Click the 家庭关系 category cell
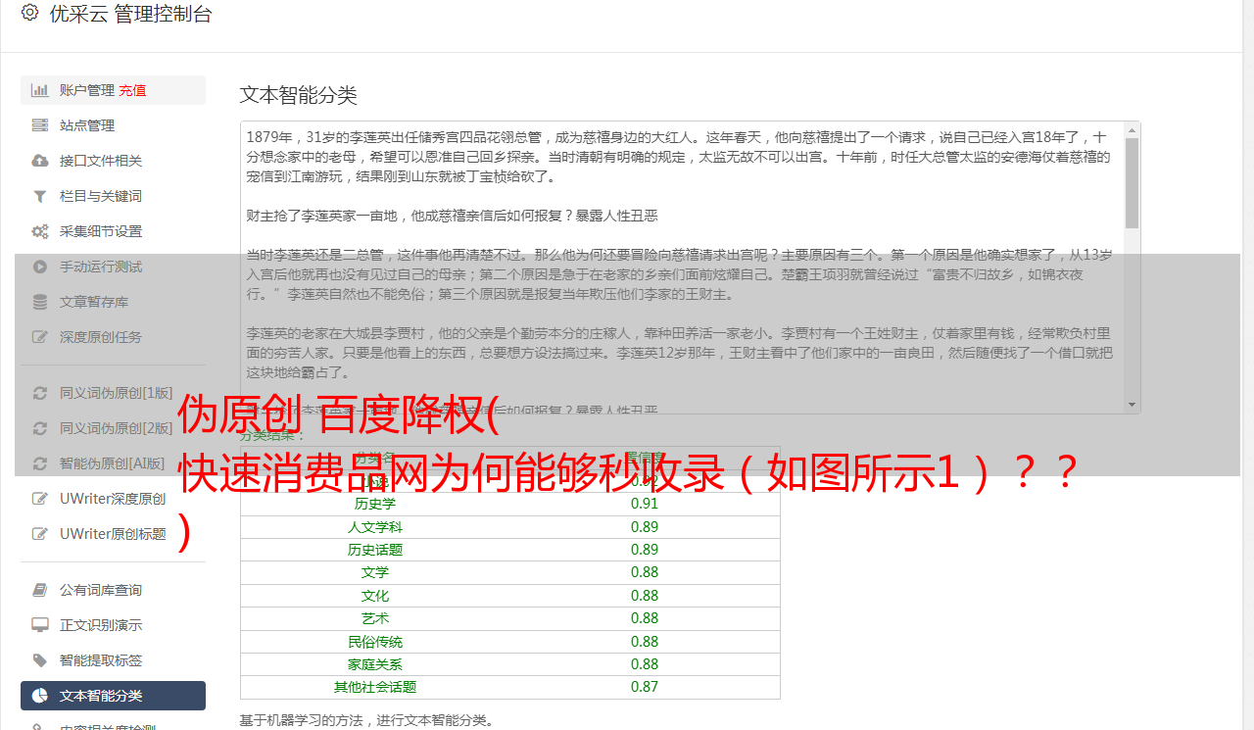This screenshot has width=1254, height=730. click(x=375, y=664)
